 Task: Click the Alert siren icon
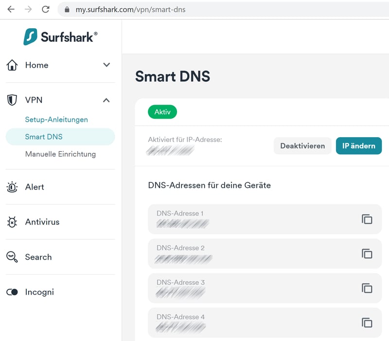click(x=12, y=187)
